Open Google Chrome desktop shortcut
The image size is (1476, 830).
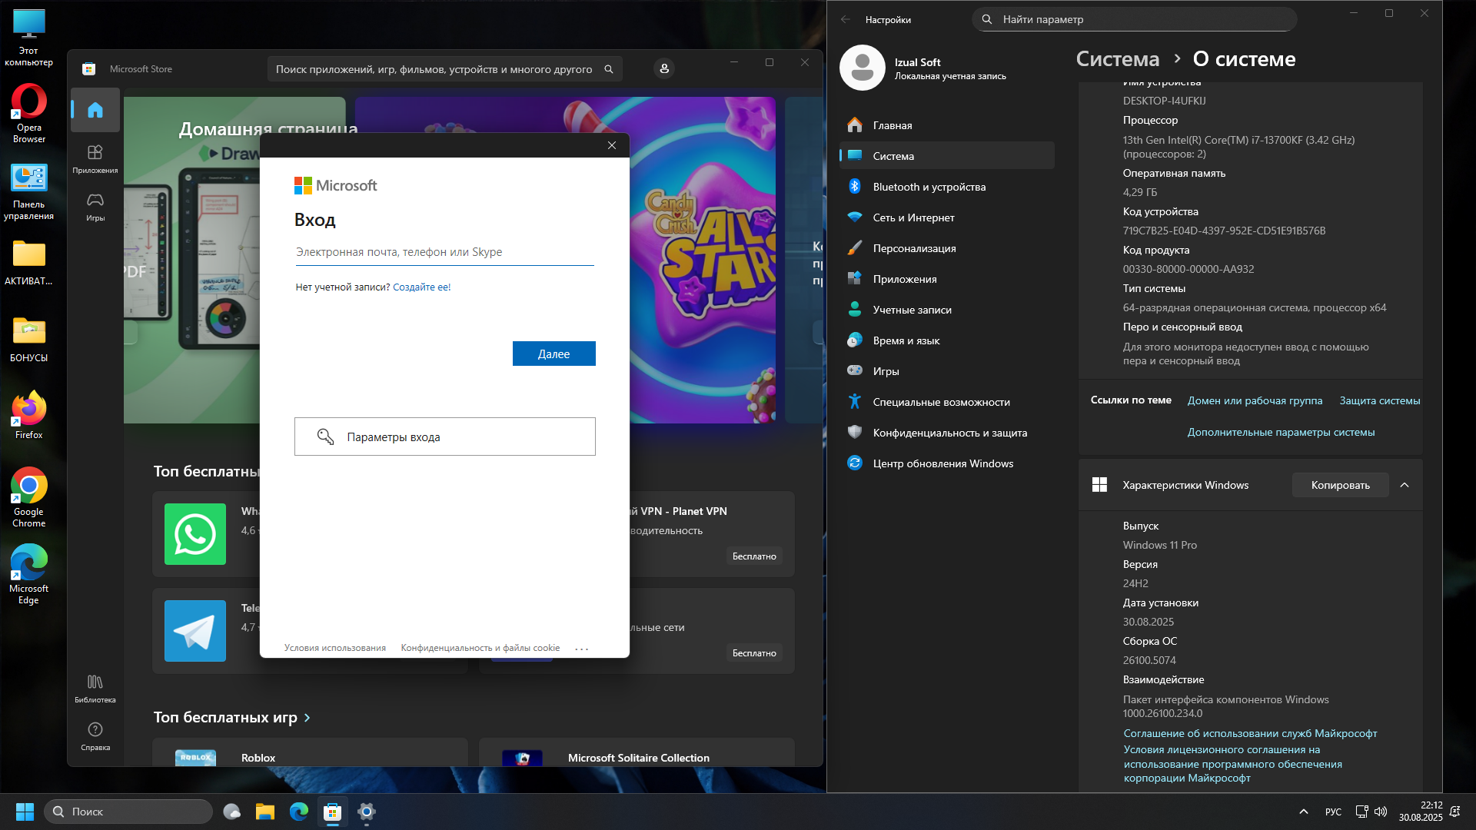[29, 497]
